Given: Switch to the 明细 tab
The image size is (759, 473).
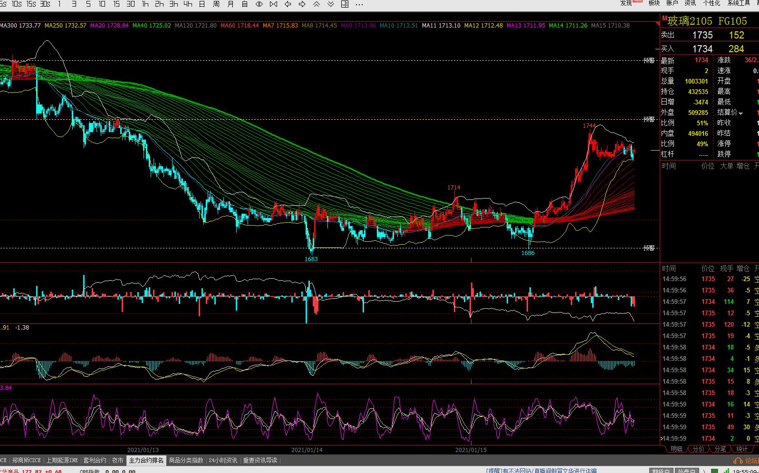Looking at the screenshot, I should point(676,449).
